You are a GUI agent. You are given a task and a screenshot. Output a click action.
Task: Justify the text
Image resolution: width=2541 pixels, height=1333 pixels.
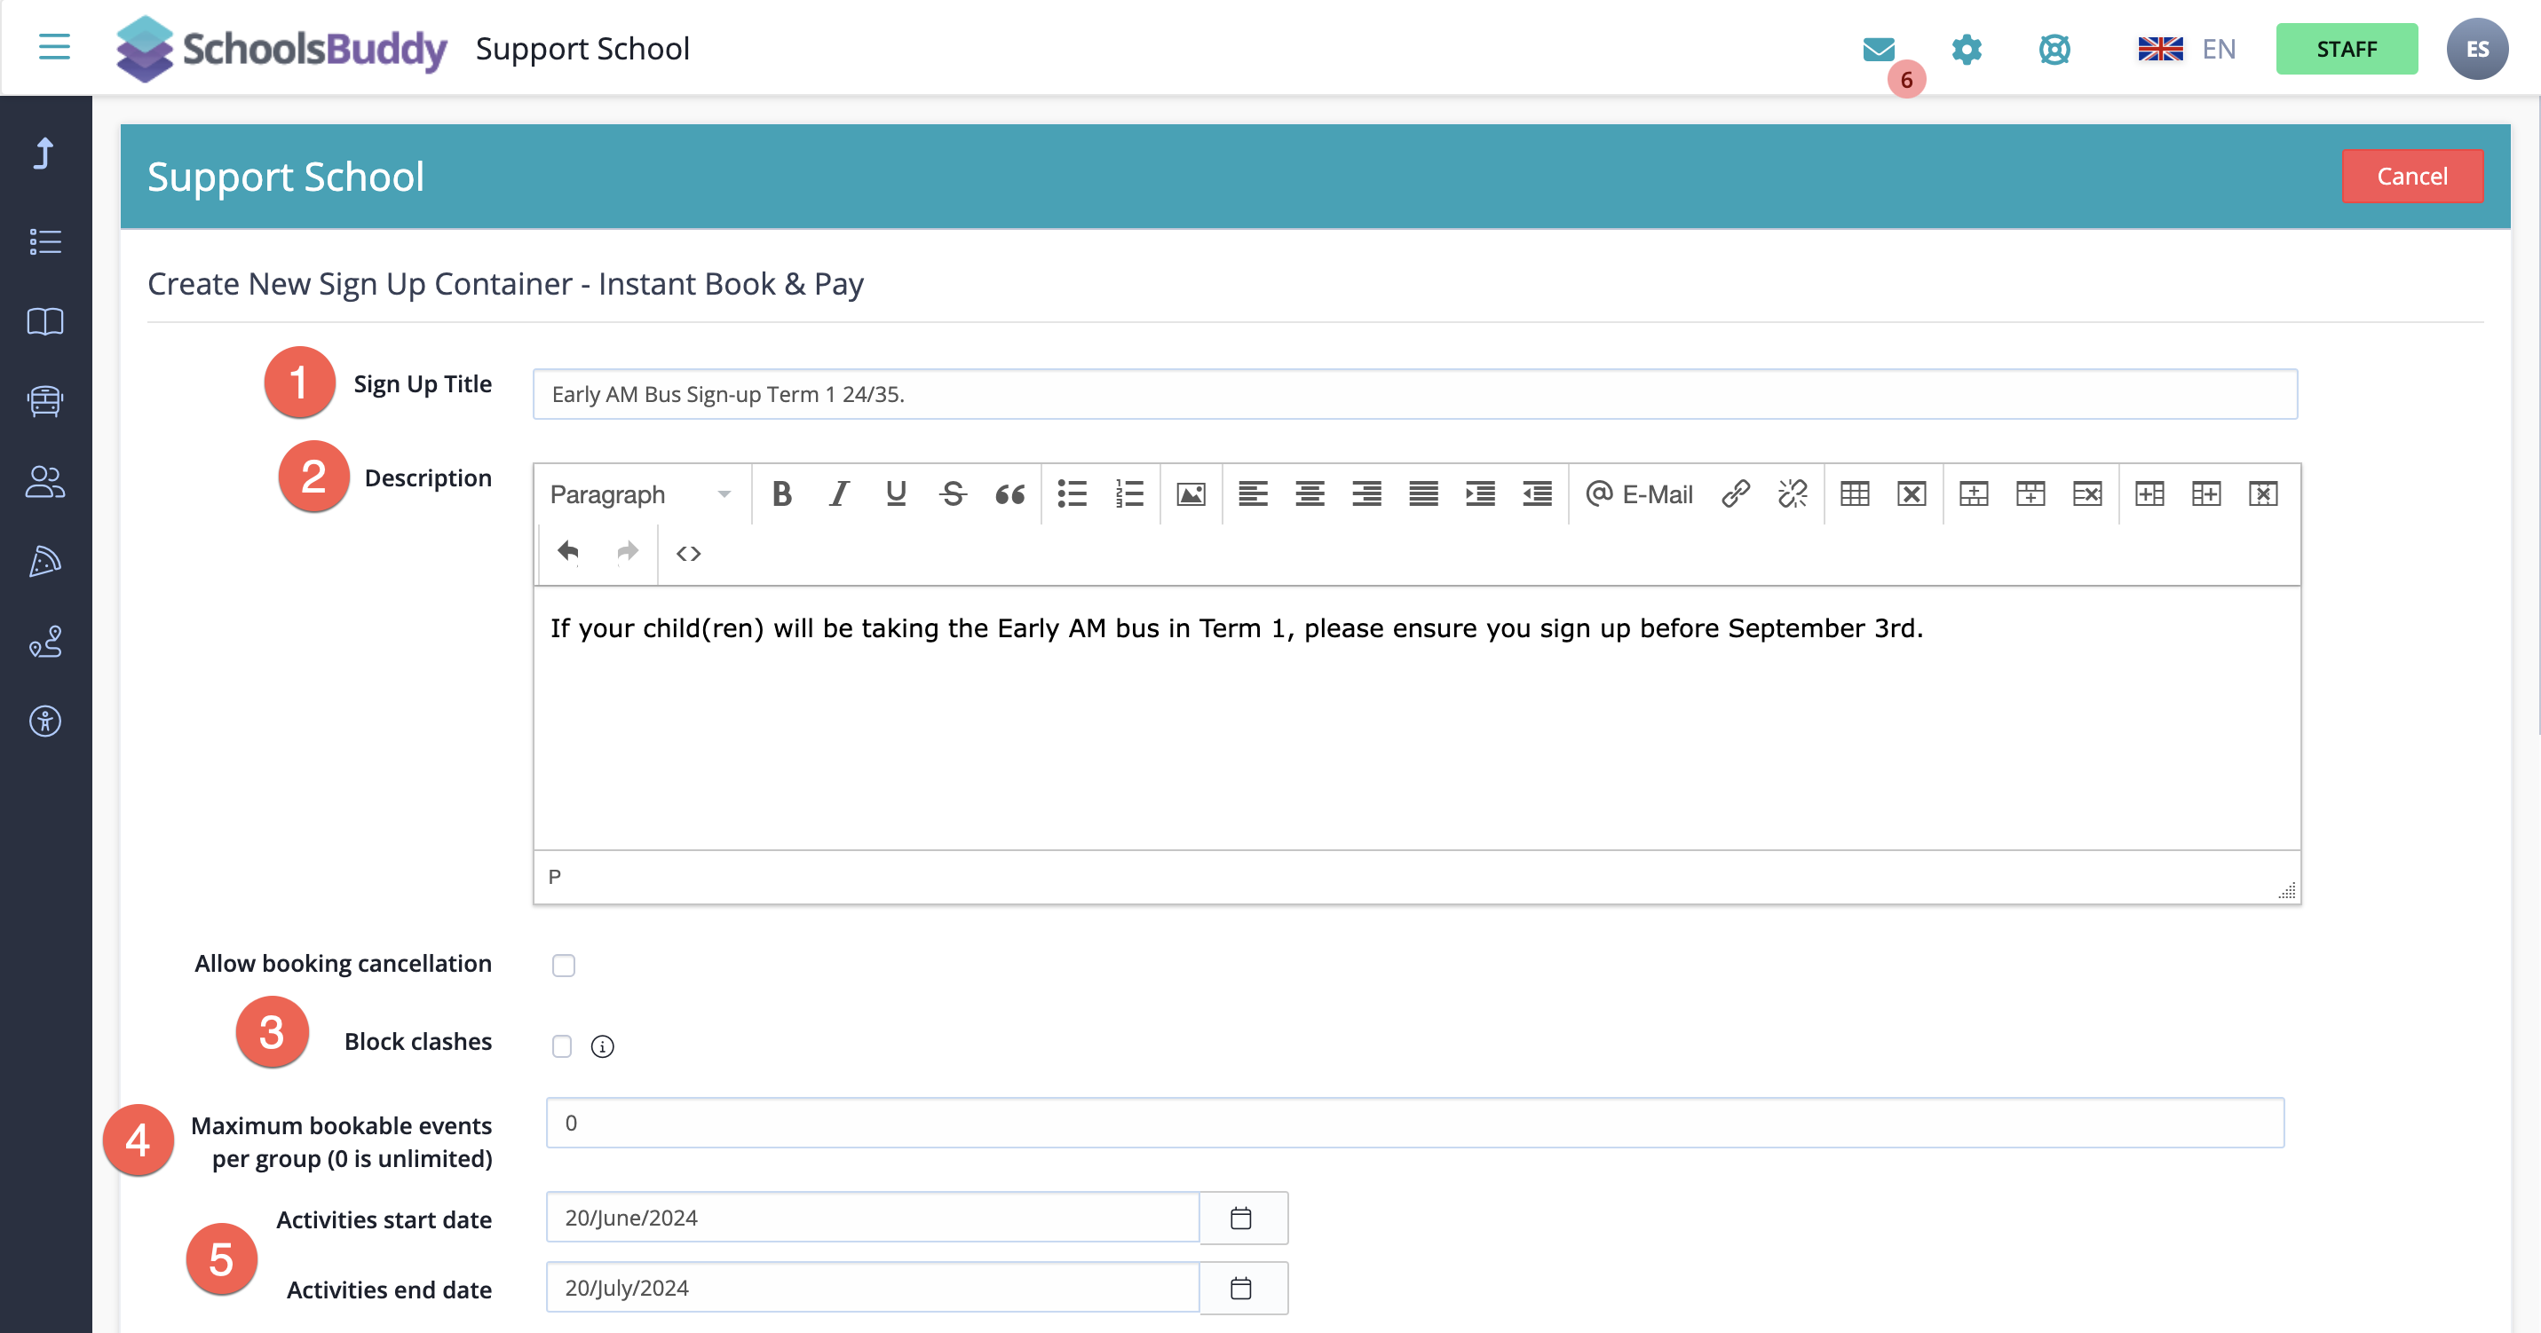click(1422, 495)
